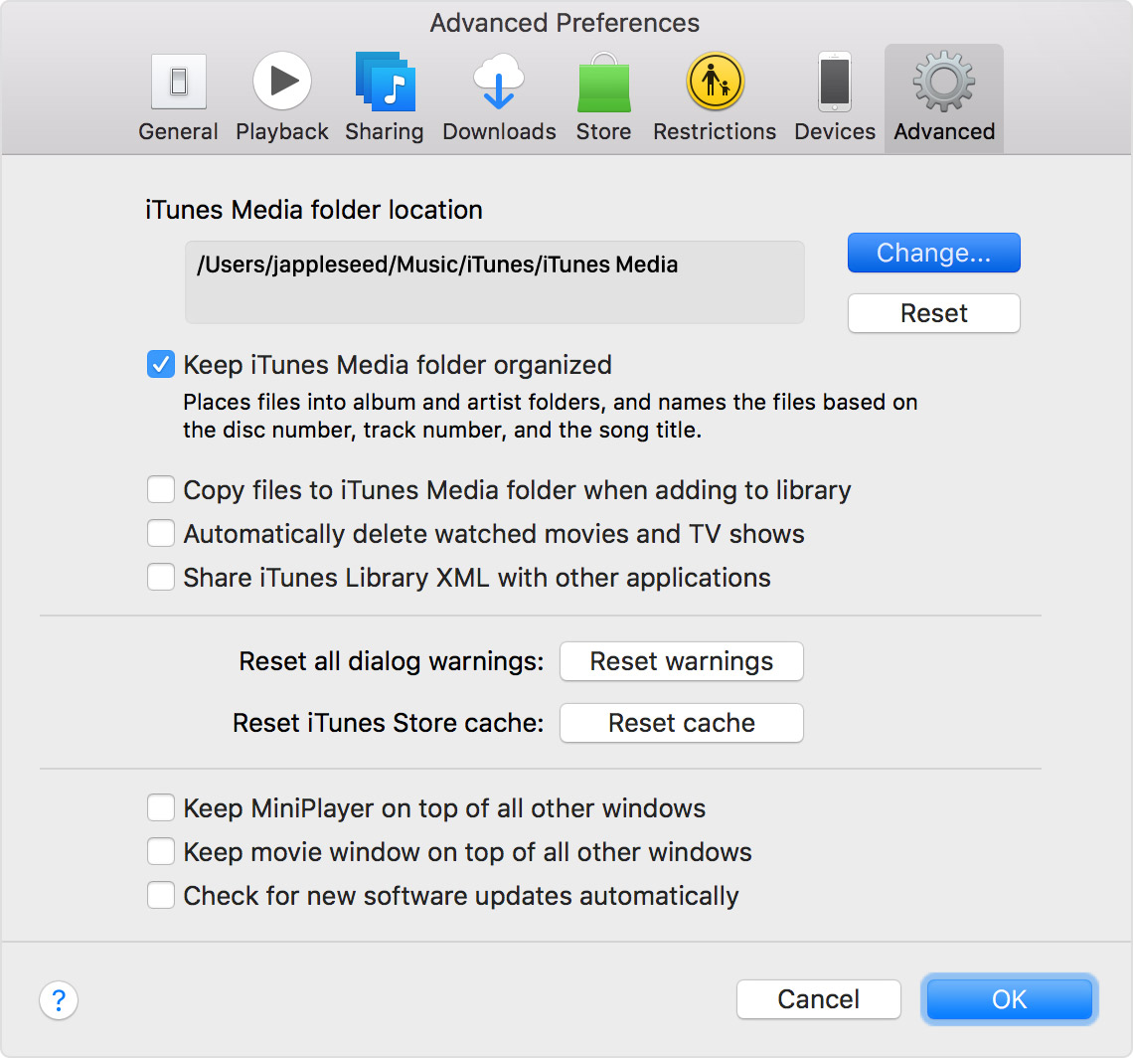The image size is (1133, 1058).
Task: Cancel the Advanced Preferences dialog
Action: tap(819, 999)
